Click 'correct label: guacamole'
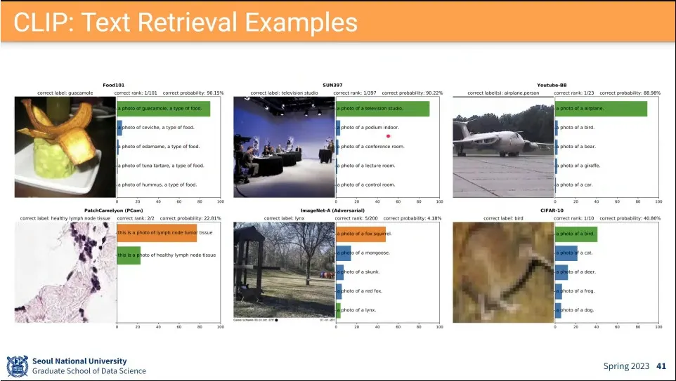The height and width of the screenshot is (381, 676). point(65,93)
